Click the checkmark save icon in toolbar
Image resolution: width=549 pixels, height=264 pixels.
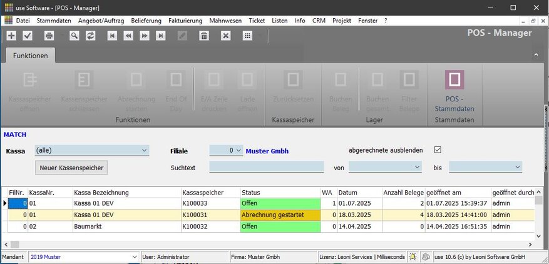28,36
